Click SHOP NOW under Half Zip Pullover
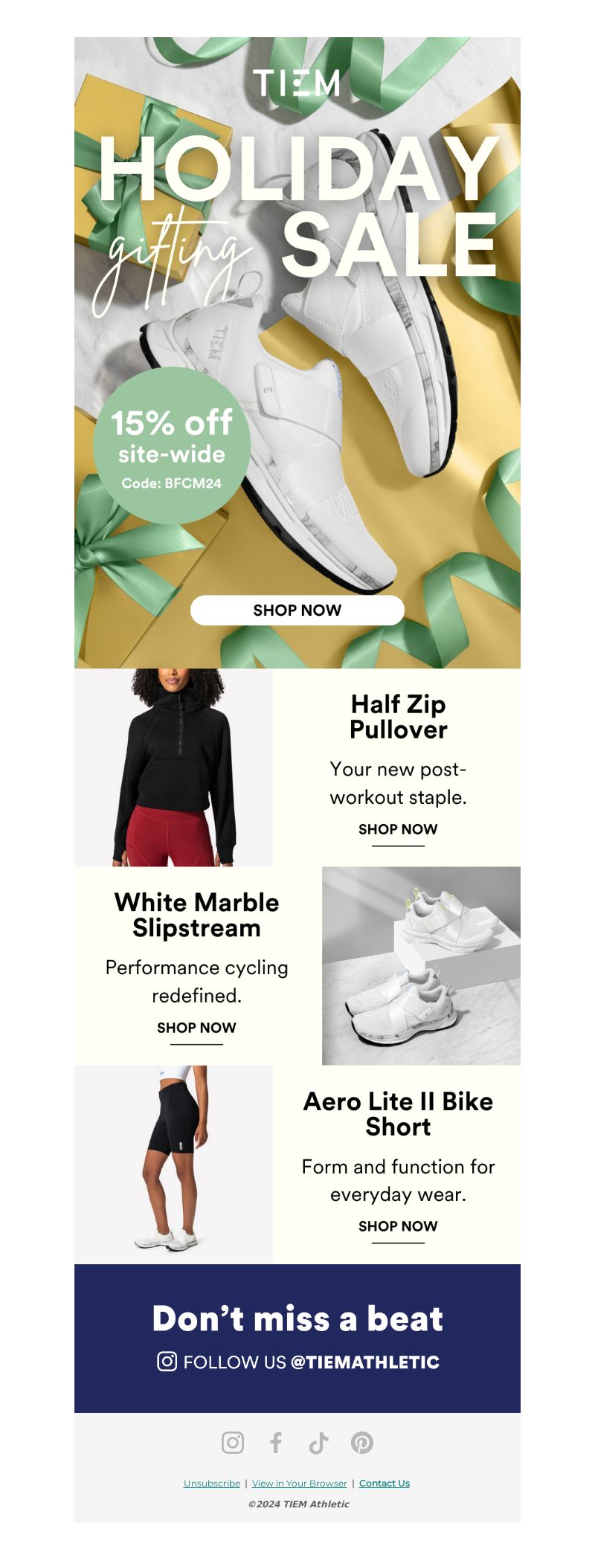This screenshot has height=1552, width=595. (x=398, y=829)
